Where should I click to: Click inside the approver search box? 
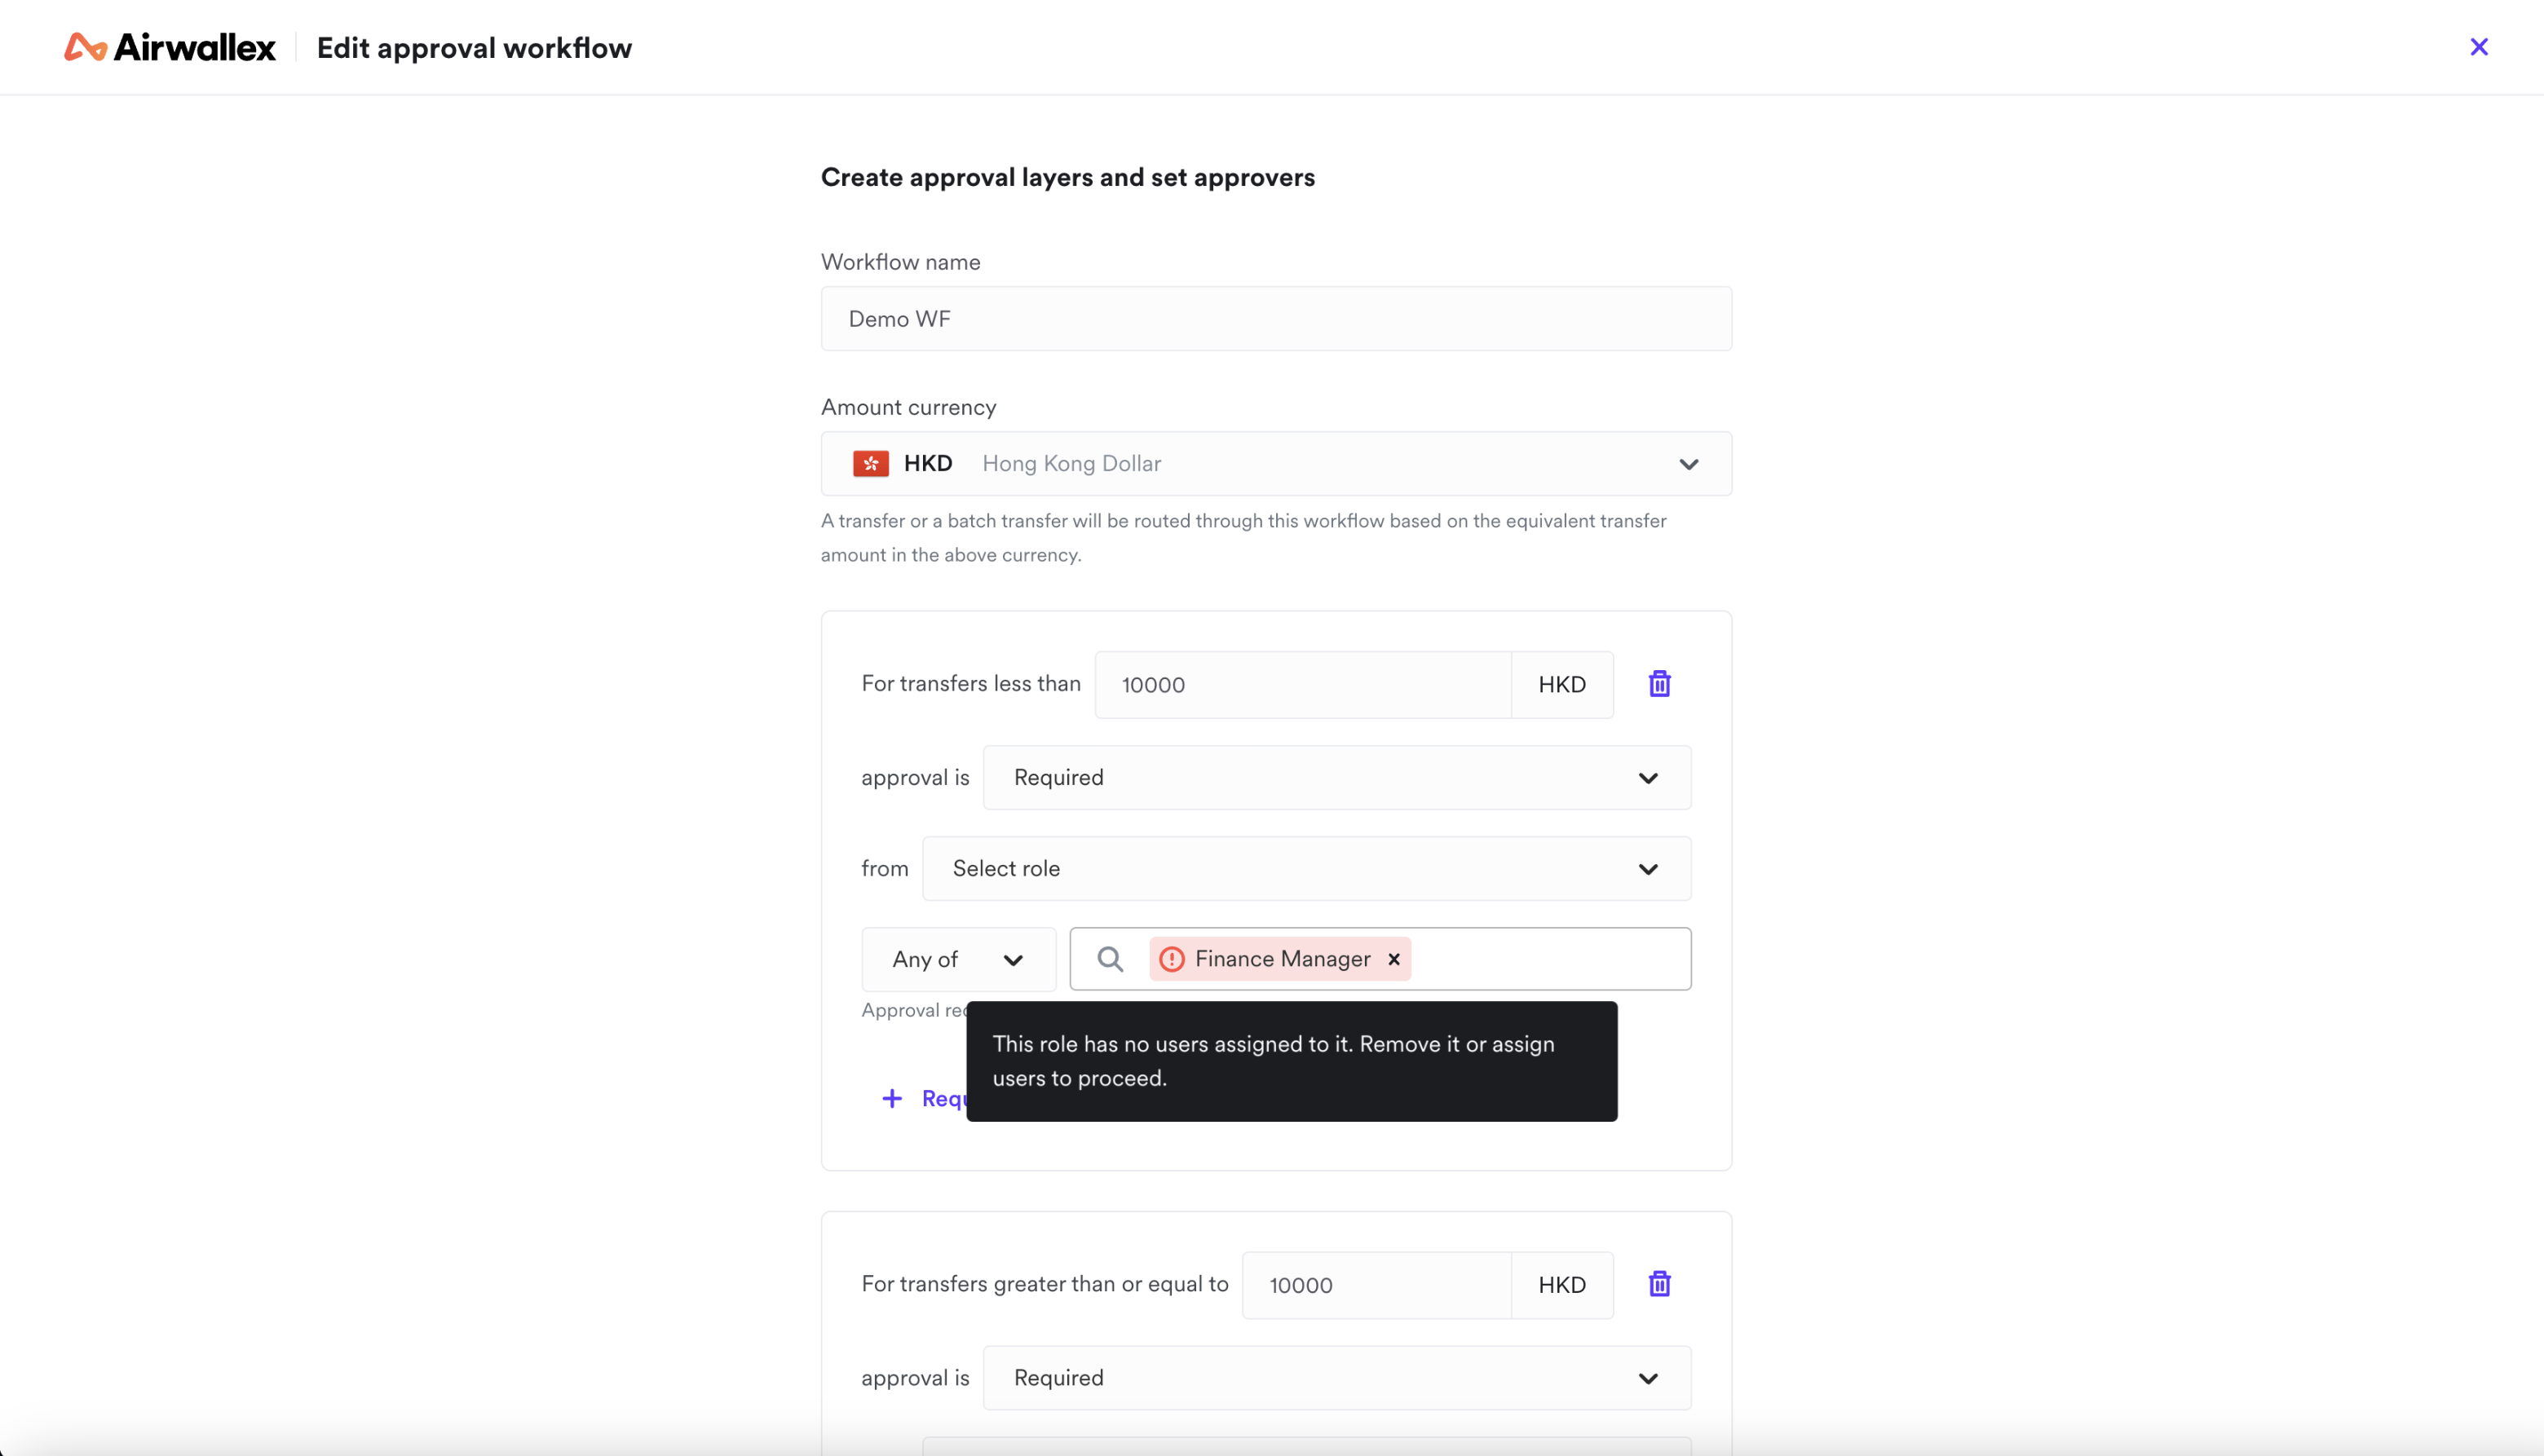click(x=1550, y=960)
